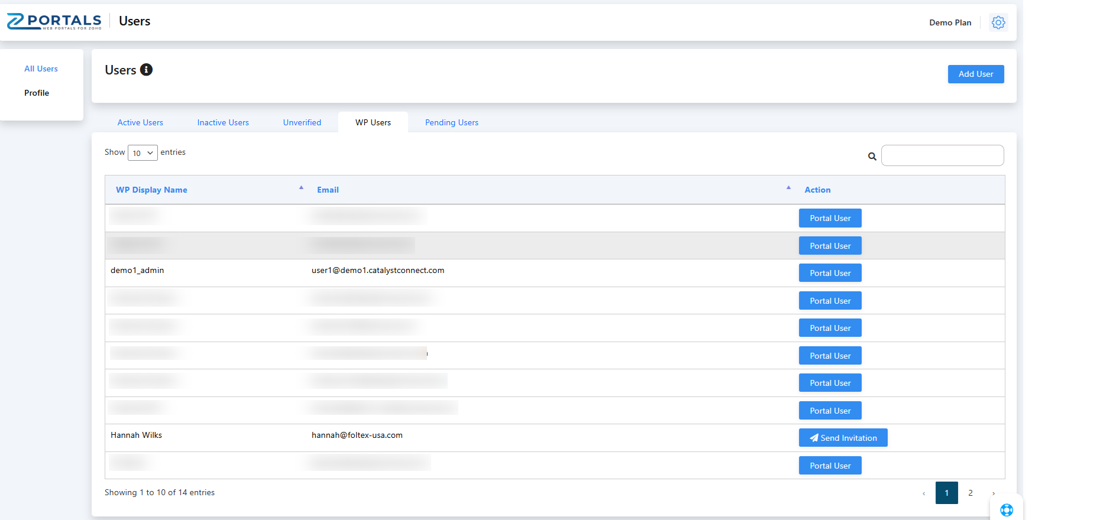
Task: Open the help lifebuoy icon
Action: [1006, 509]
